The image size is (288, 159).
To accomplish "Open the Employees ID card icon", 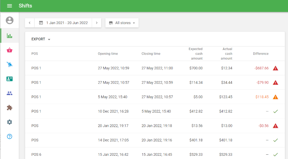I will (x=9, y=79).
